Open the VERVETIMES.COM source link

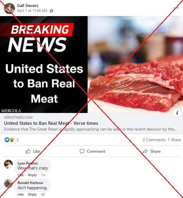(x=18, y=118)
